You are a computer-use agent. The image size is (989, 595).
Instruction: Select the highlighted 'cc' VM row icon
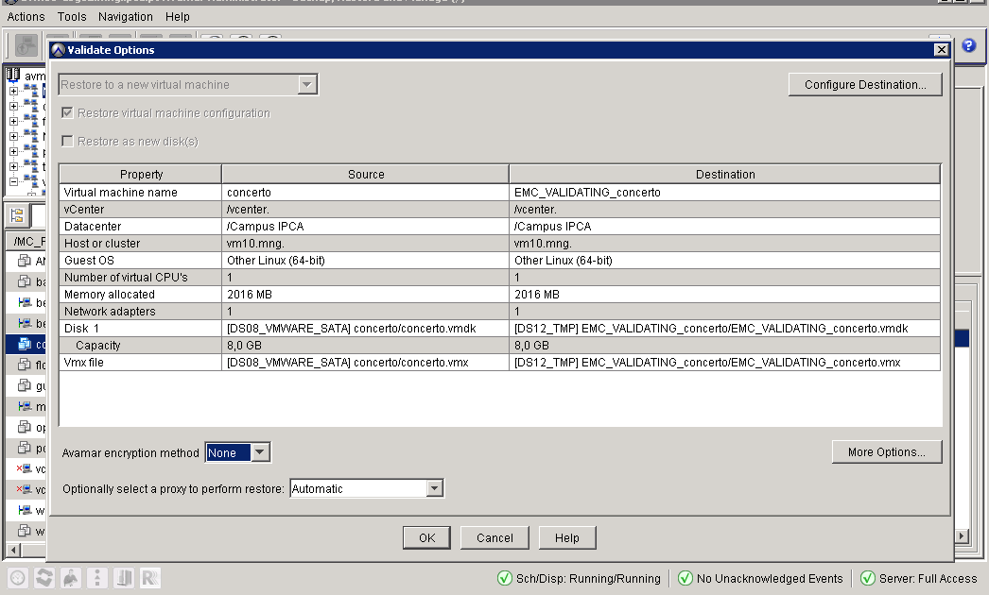tap(25, 344)
